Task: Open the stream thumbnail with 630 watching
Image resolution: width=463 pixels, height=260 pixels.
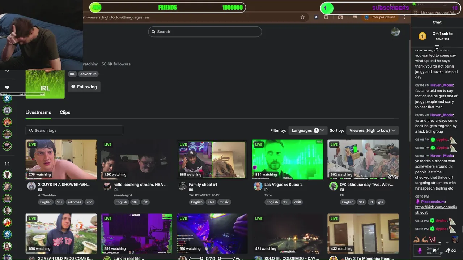Action: click(61, 234)
